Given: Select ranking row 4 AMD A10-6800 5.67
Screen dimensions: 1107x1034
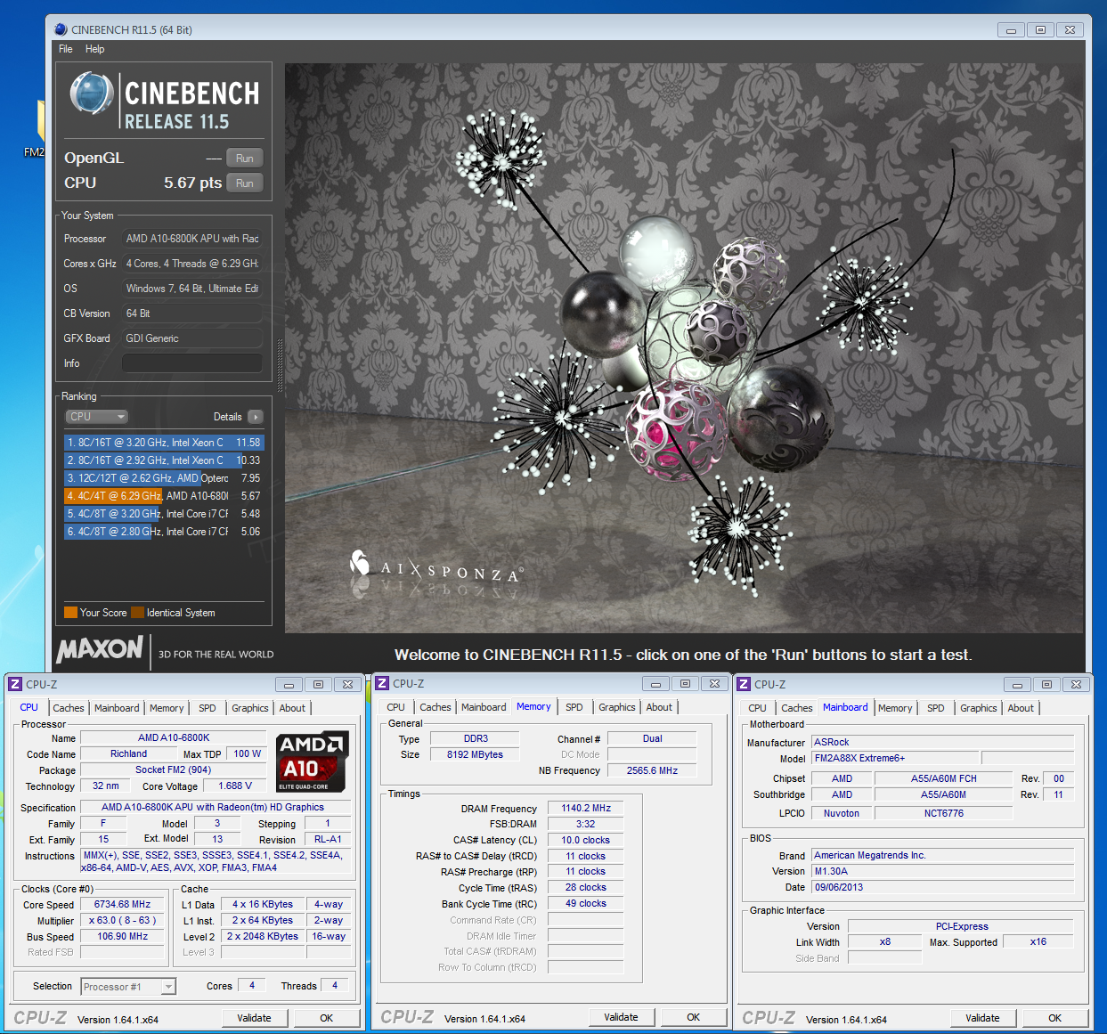Looking at the screenshot, I should [x=164, y=496].
